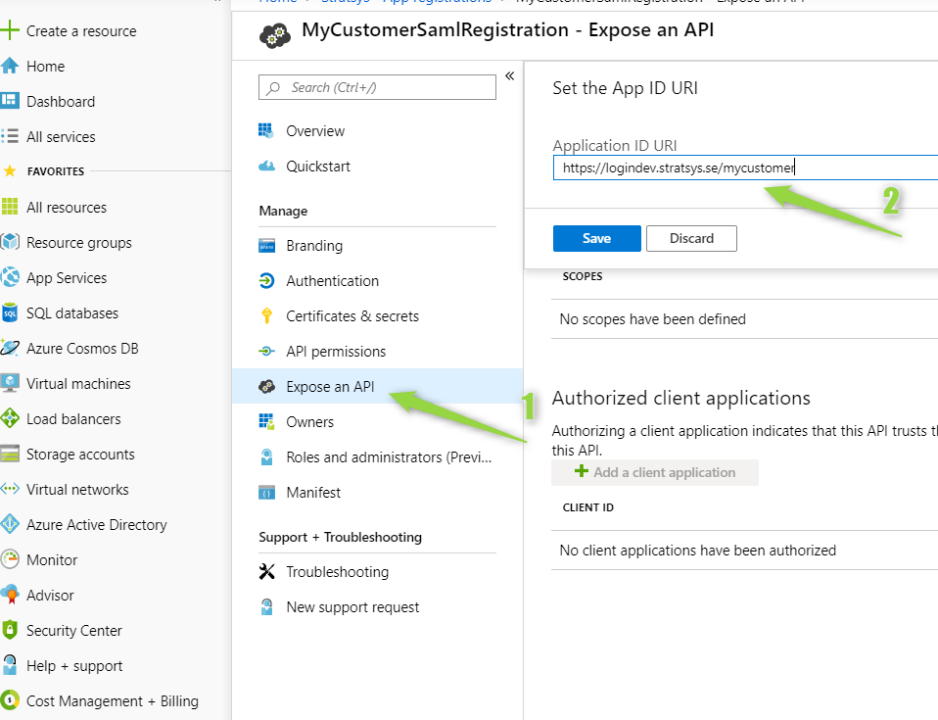Save the Application ID URI

pyautogui.click(x=597, y=238)
